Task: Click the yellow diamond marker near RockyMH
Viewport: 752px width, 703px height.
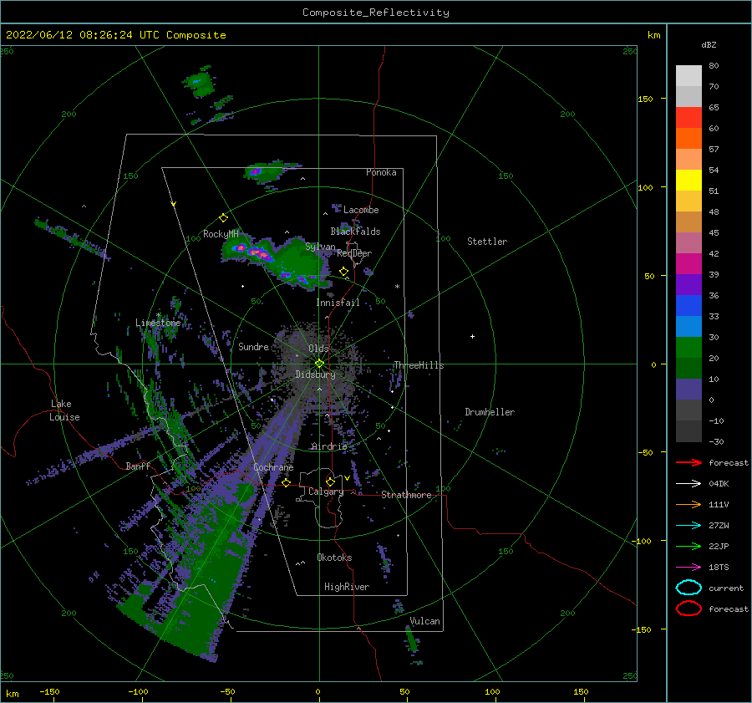Action: pyautogui.click(x=223, y=218)
